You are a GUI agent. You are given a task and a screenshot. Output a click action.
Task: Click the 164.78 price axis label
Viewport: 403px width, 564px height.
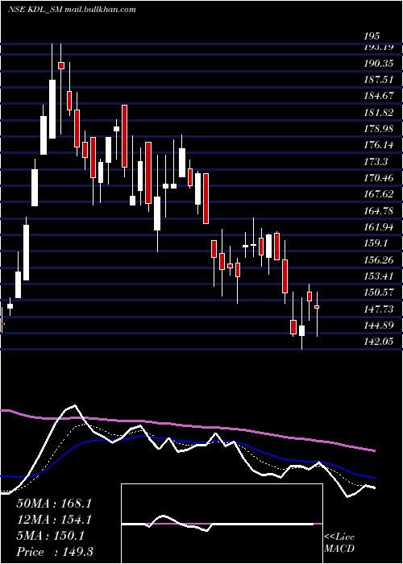[378, 211]
